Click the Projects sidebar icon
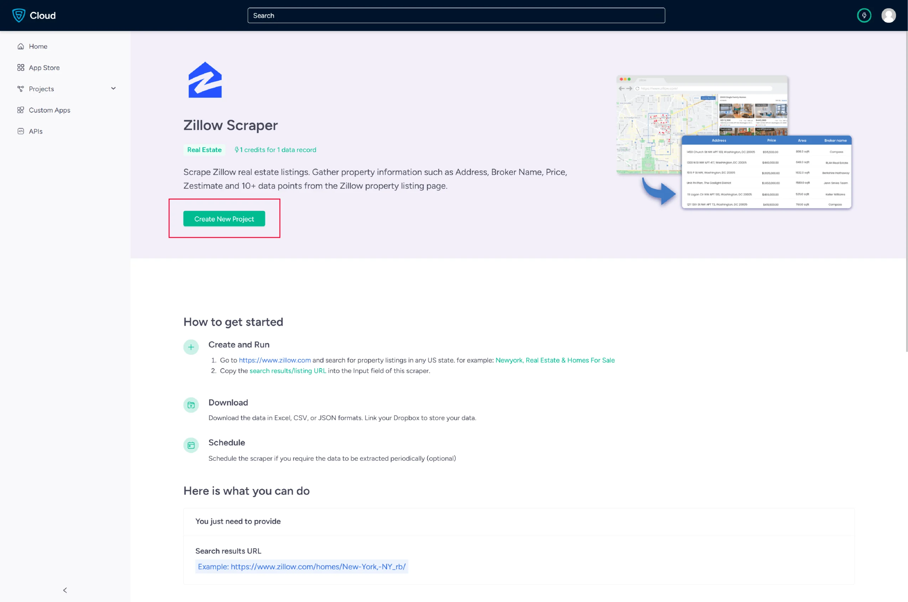 point(21,88)
